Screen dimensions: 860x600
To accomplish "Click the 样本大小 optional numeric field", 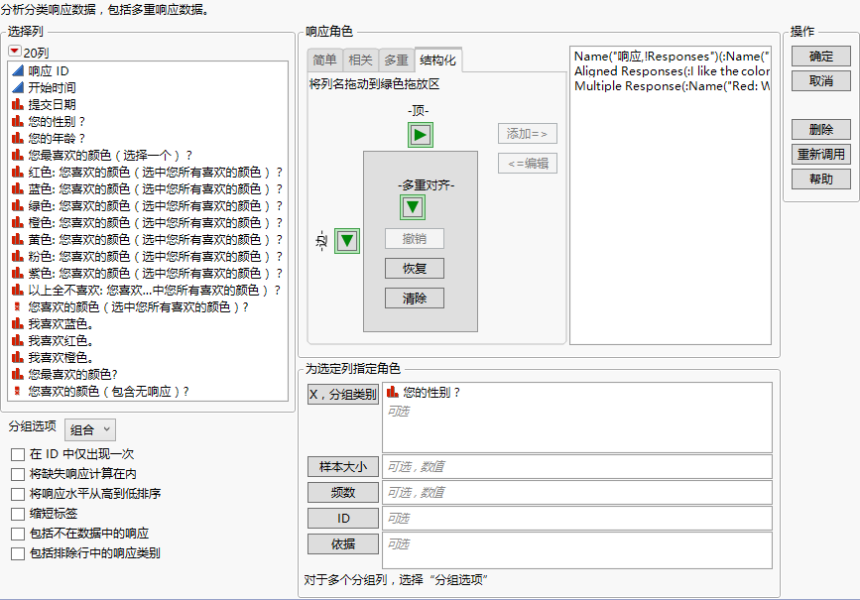I will pos(577,467).
